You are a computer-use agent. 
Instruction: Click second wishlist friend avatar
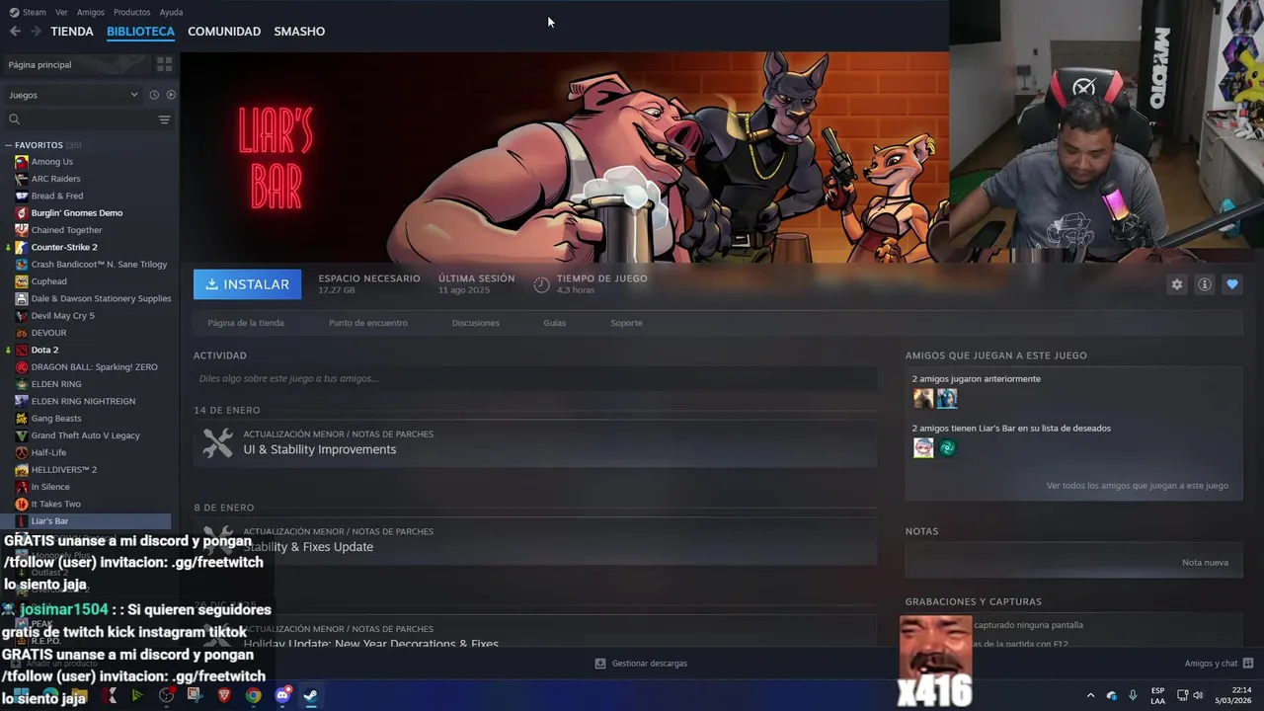[x=947, y=448]
